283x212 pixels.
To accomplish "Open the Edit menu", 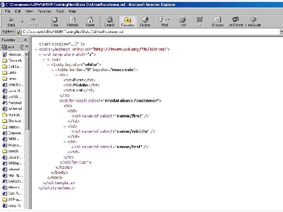I will tap(18, 11).
